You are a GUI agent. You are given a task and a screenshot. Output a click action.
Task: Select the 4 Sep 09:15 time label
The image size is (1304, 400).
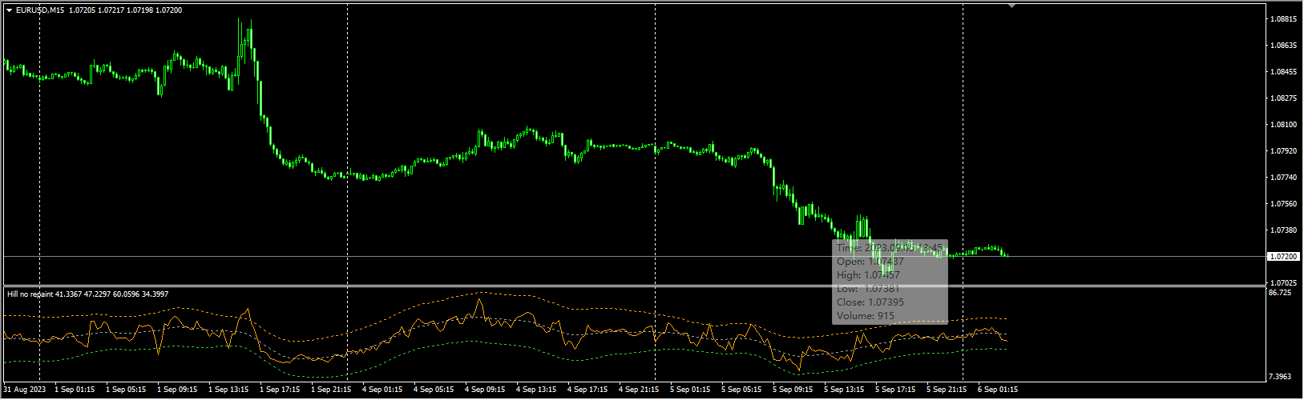(x=485, y=390)
